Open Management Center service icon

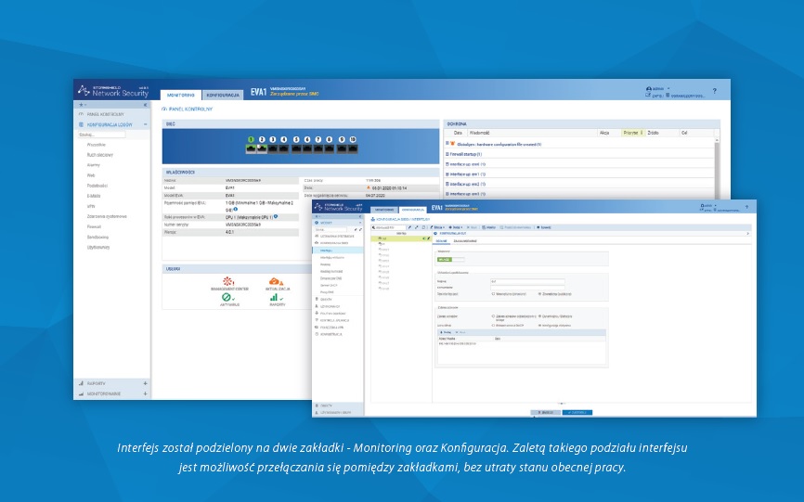pos(228,281)
